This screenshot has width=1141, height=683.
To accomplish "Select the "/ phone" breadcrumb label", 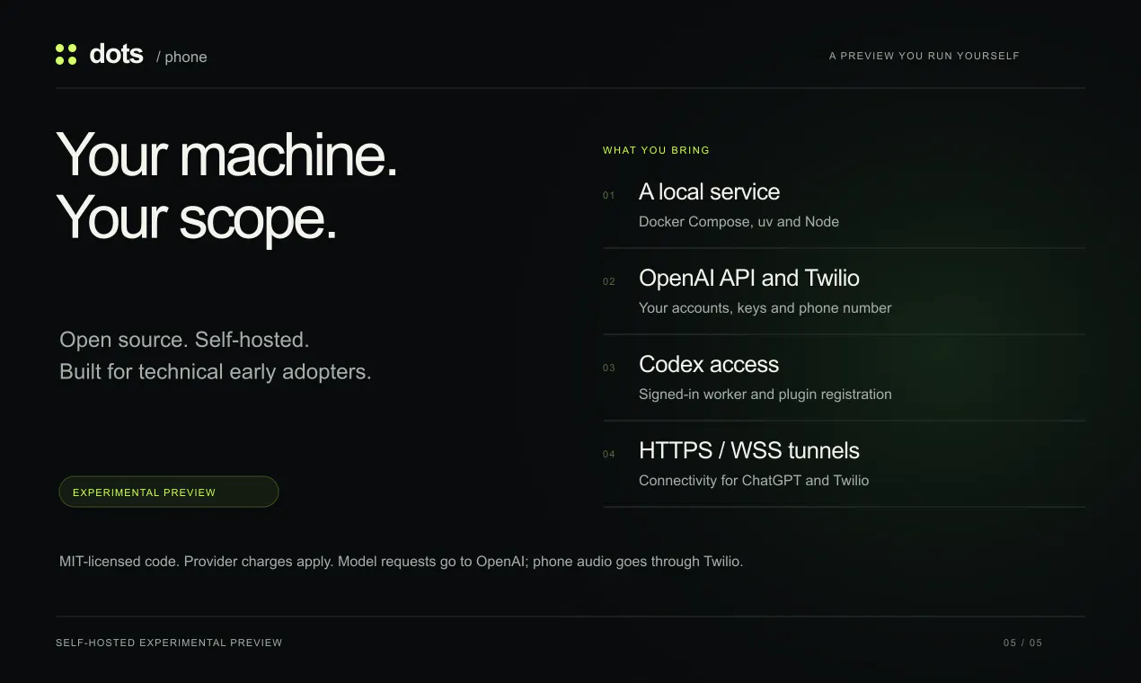I will coord(181,57).
